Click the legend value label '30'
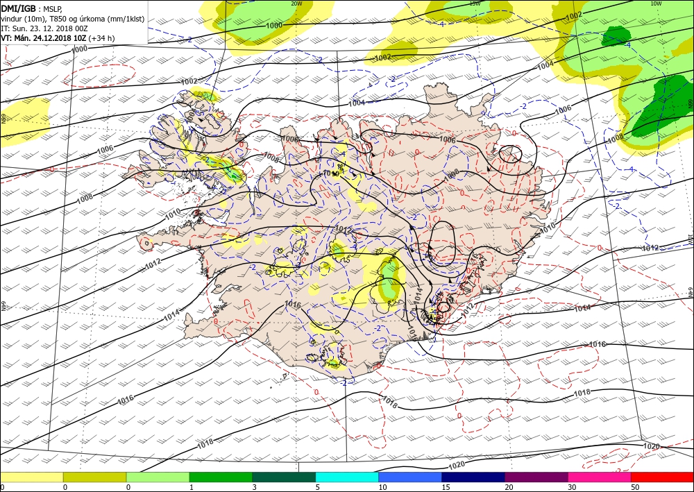The width and height of the screenshot is (694, 492). coord(572,487)
